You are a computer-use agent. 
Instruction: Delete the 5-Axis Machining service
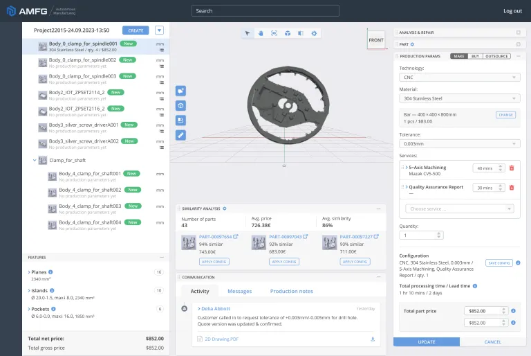tap(512, 168)
